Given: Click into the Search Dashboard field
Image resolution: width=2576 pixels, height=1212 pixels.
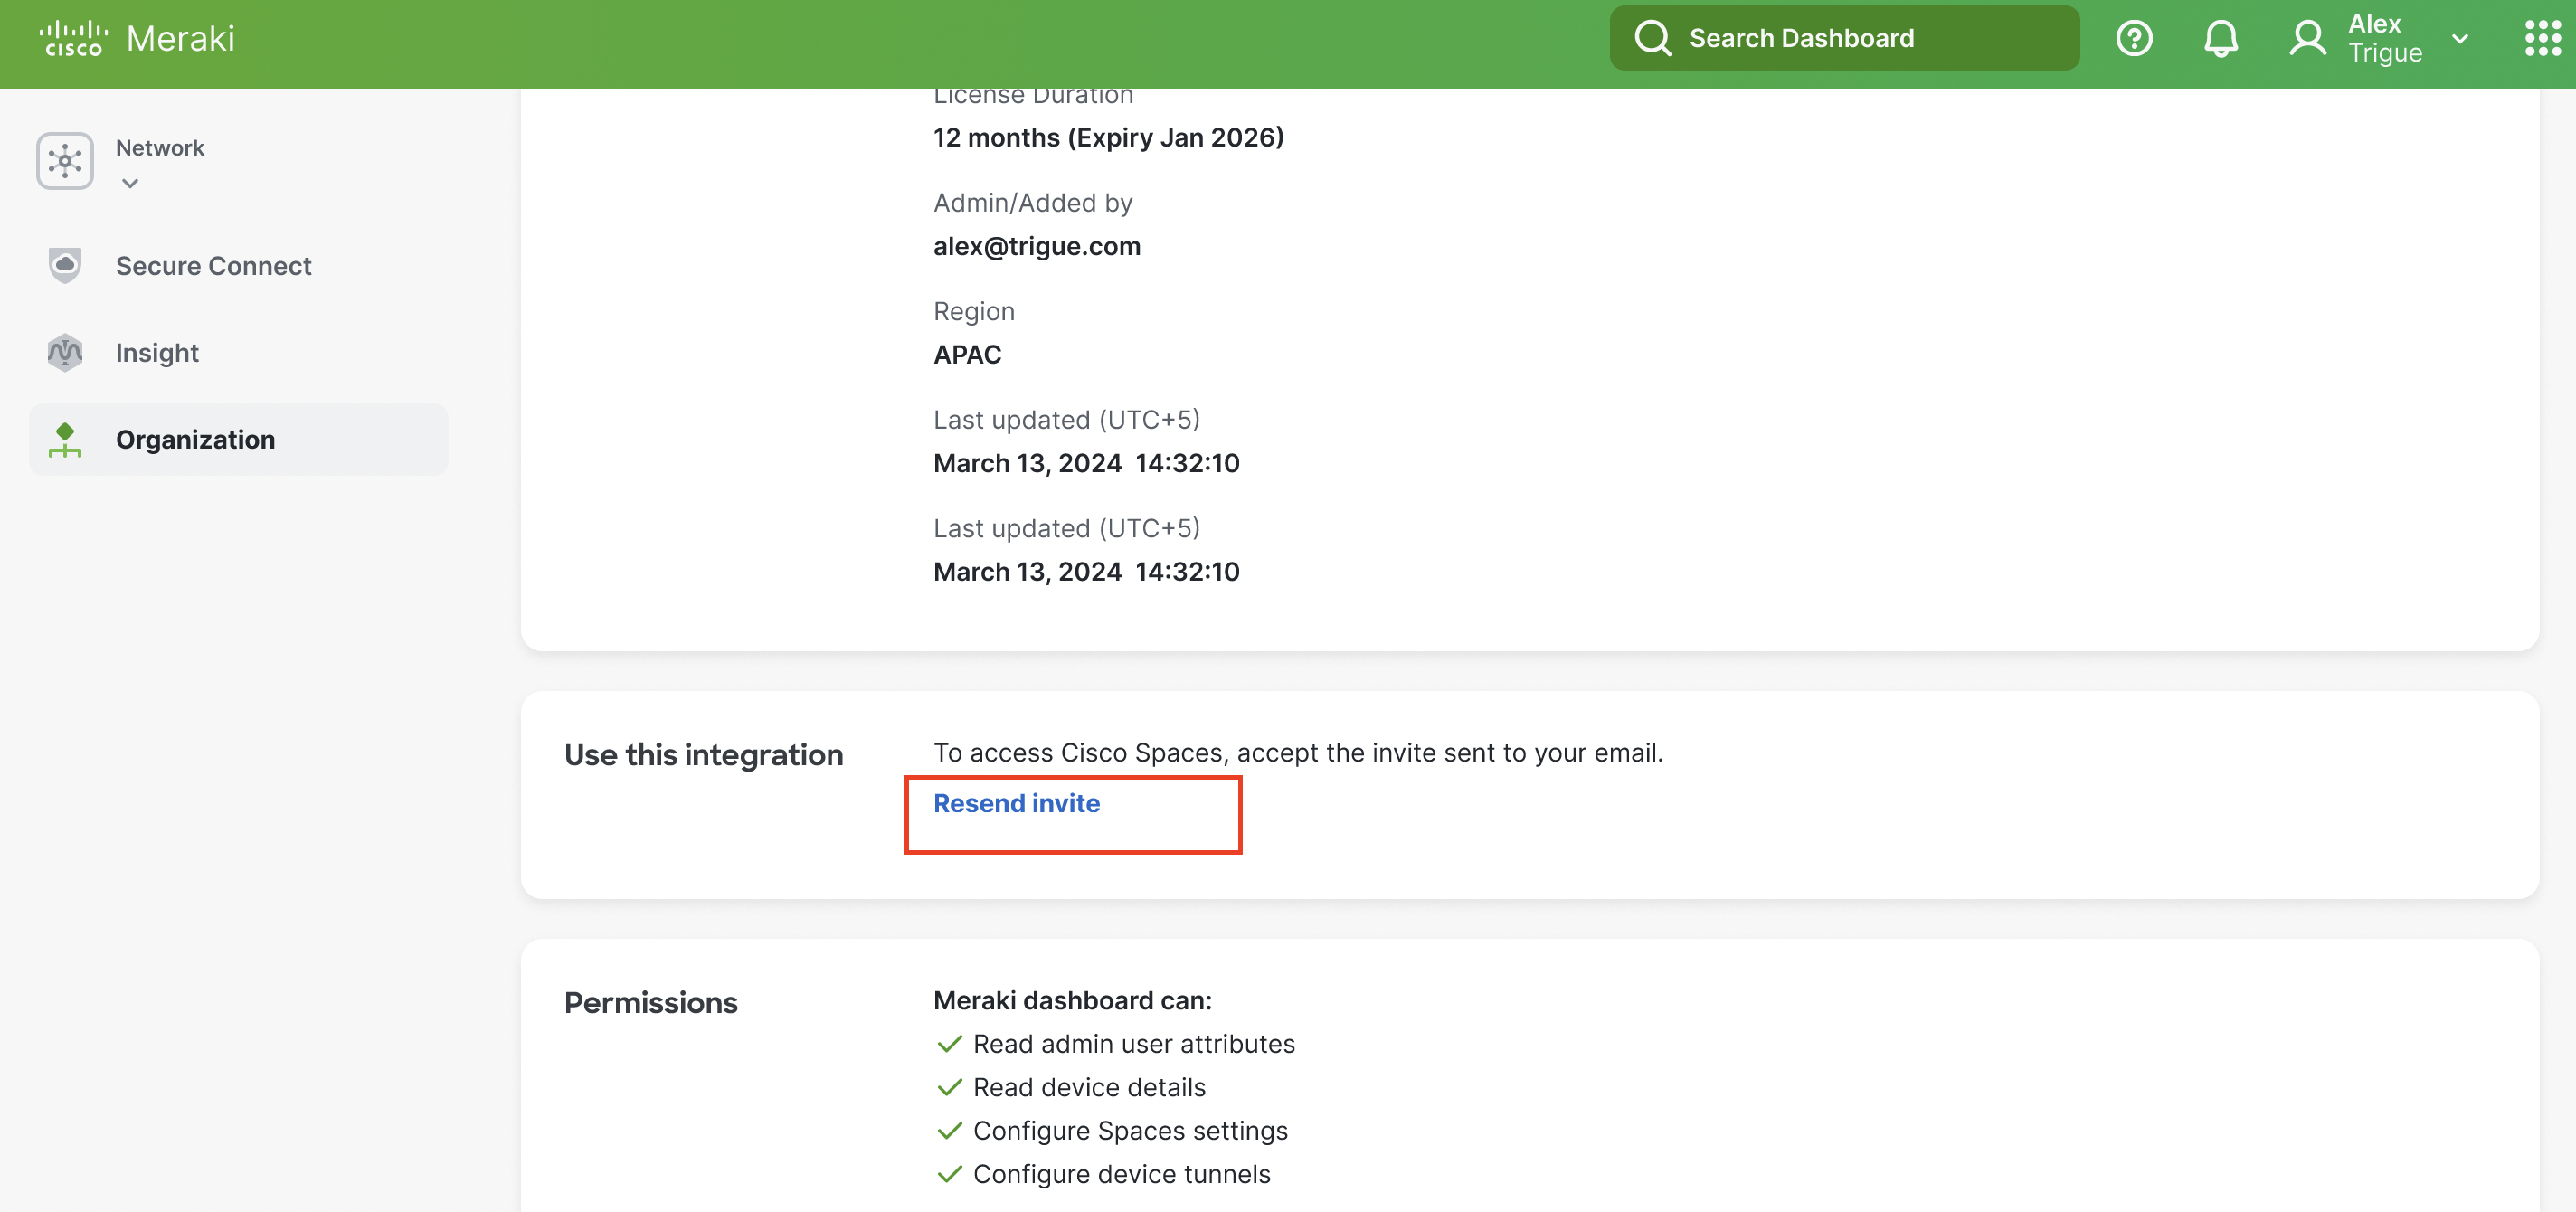Looking at the screenshot, I should click(1844, 38).
